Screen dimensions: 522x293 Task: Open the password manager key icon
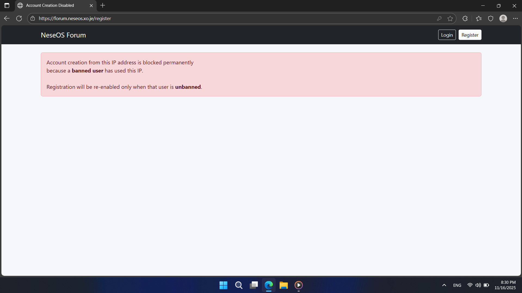click(439, 18)
